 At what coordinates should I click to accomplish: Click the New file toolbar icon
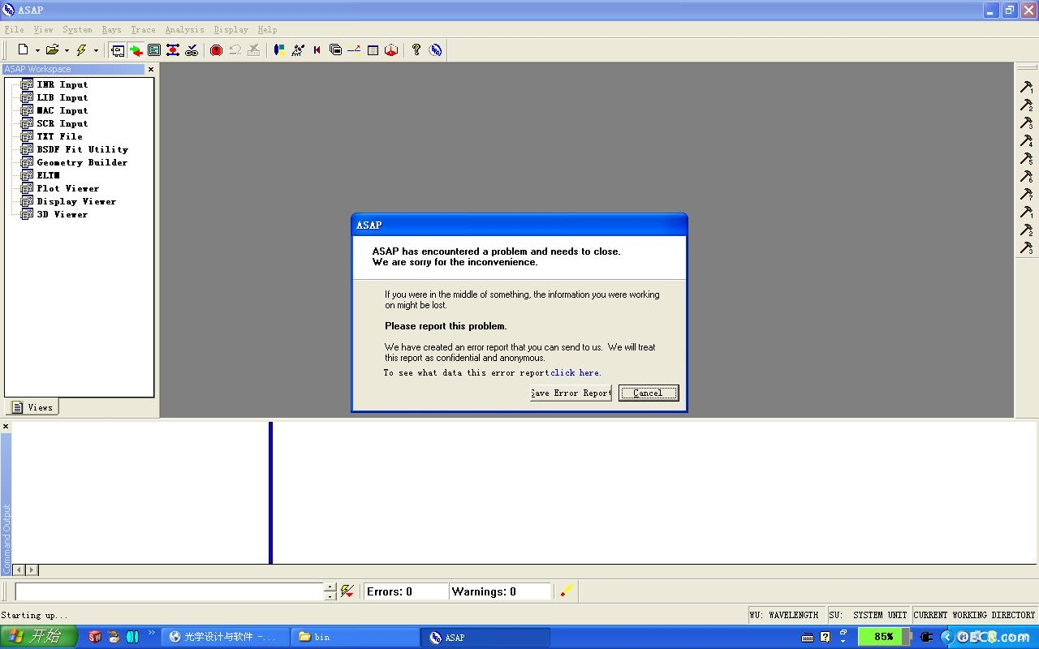click(24, 50)
